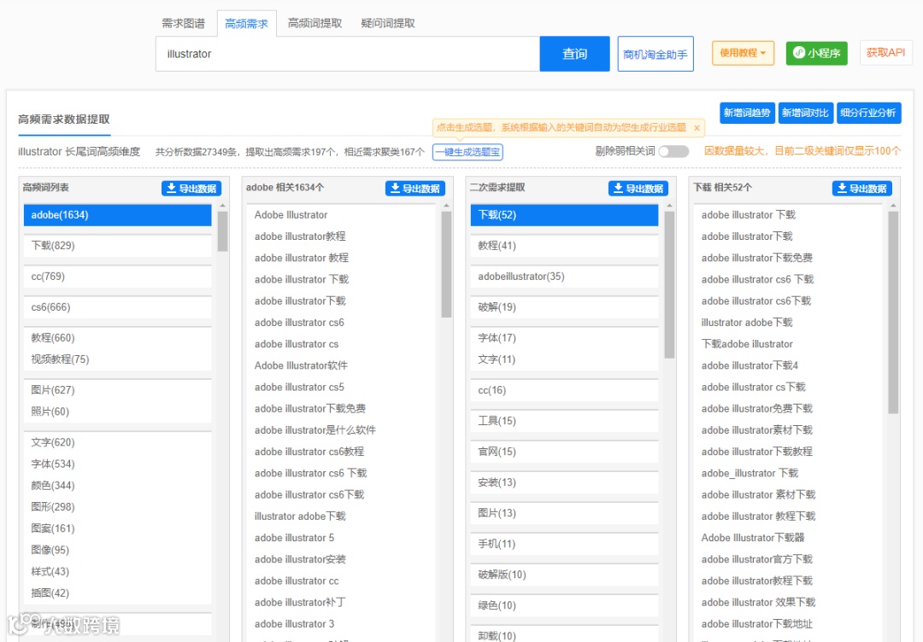Export data from the 高频词列表 panel
The height and width of the screenshot is (642, 923).
(x=191, y=188)
